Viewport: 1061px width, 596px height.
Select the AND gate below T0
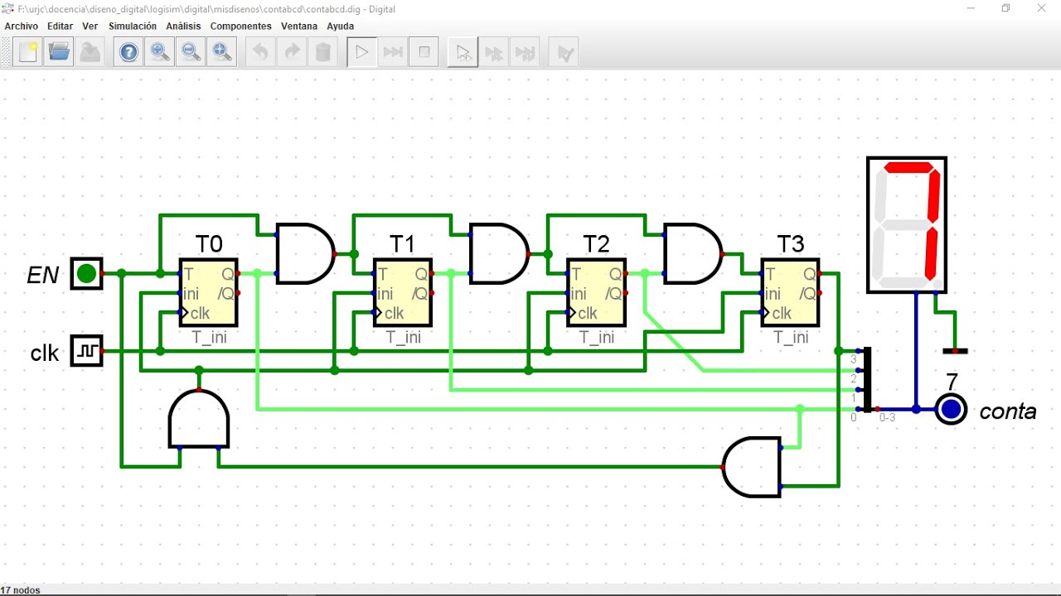click(199, 419)
